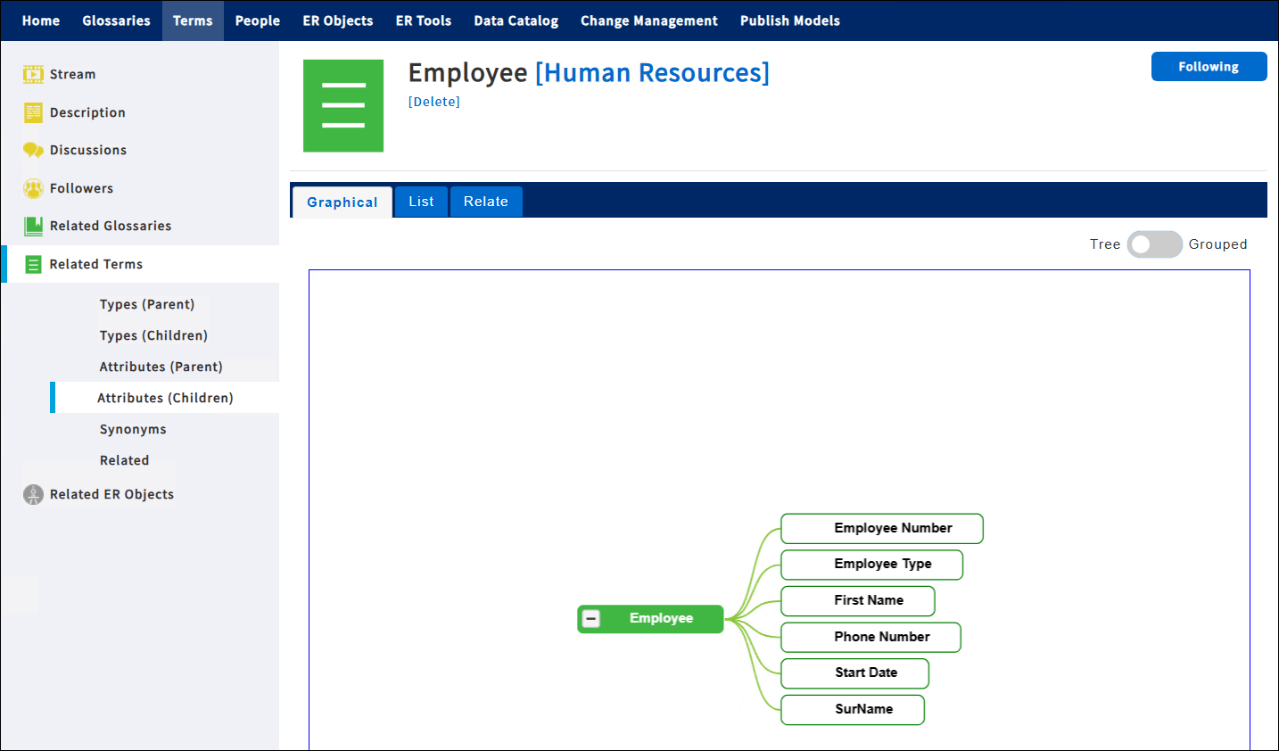Open the Terms menu
The width and height of the screenshot is (1279, 751).
[x=193, y=21]
